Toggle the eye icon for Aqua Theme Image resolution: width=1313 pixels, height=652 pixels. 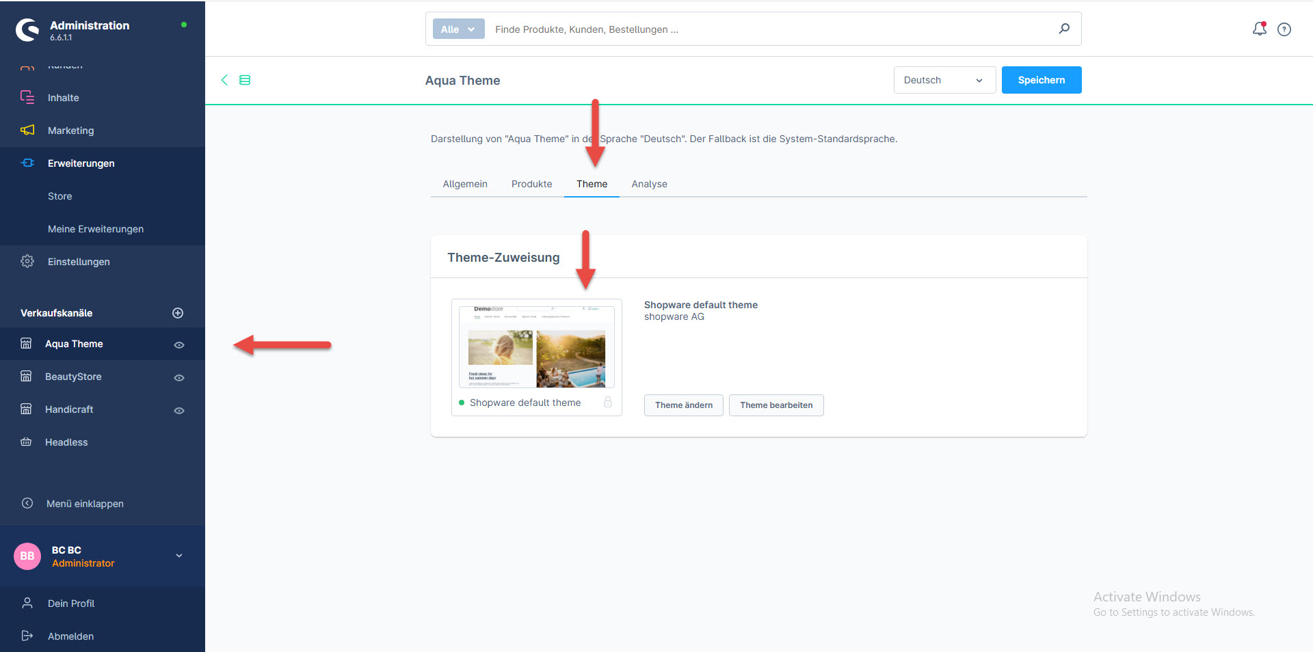point(179,345)
